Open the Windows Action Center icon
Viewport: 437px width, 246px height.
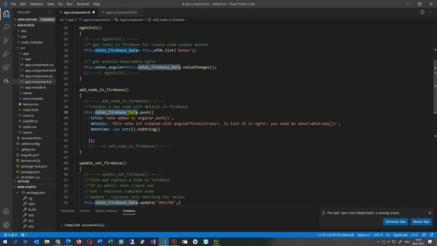(430, 242)
